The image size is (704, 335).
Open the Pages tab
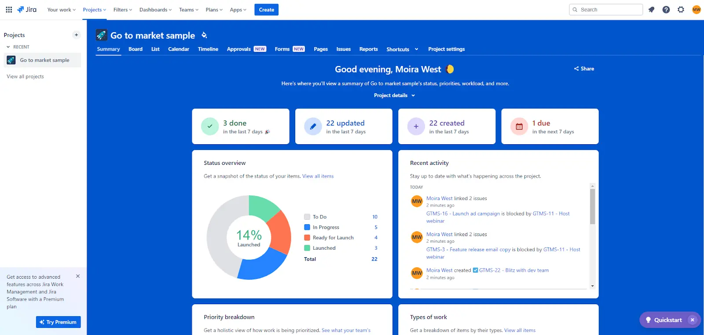321,49
